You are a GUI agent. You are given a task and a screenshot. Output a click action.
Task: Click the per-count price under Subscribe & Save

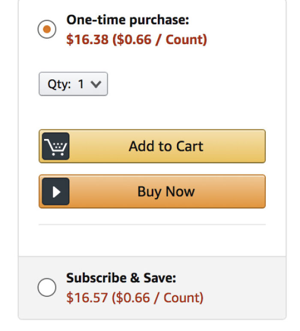[x=157, y=298]
